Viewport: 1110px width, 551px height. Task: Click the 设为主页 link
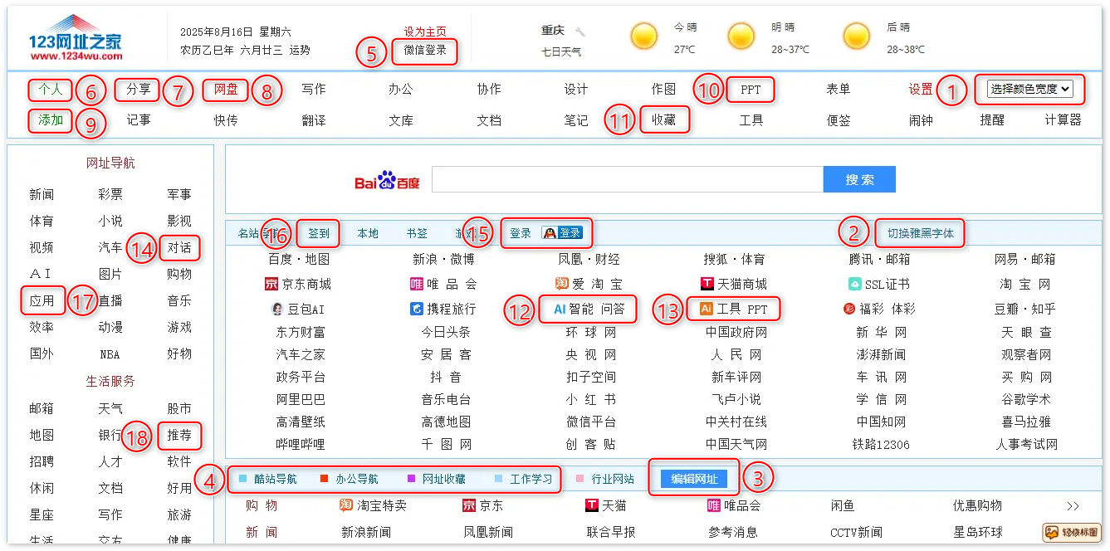click(425, 32)
